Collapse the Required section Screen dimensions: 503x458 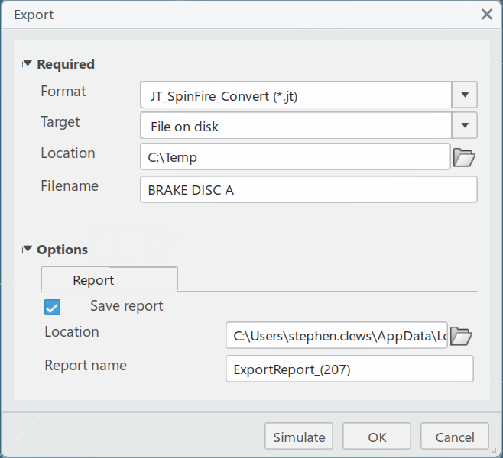pyautogui.click(x=28, y=63)
